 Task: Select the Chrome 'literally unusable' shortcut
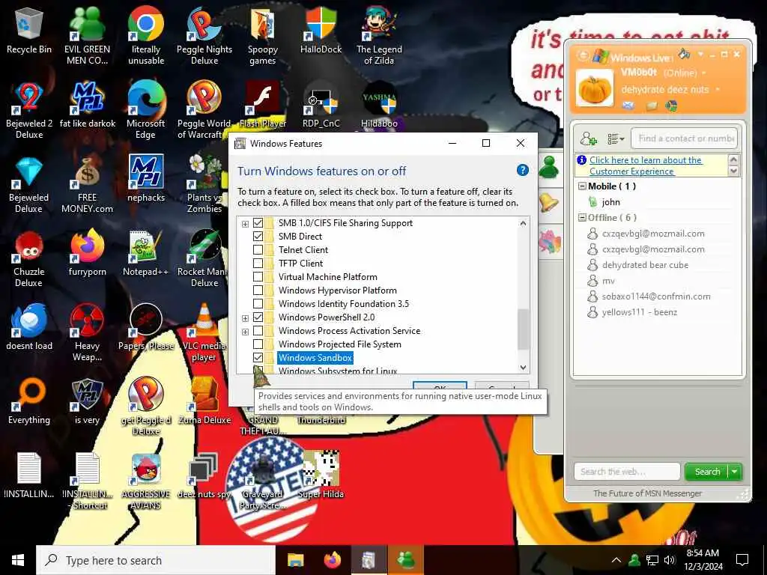pyautogui.click(x=146, y=35)
